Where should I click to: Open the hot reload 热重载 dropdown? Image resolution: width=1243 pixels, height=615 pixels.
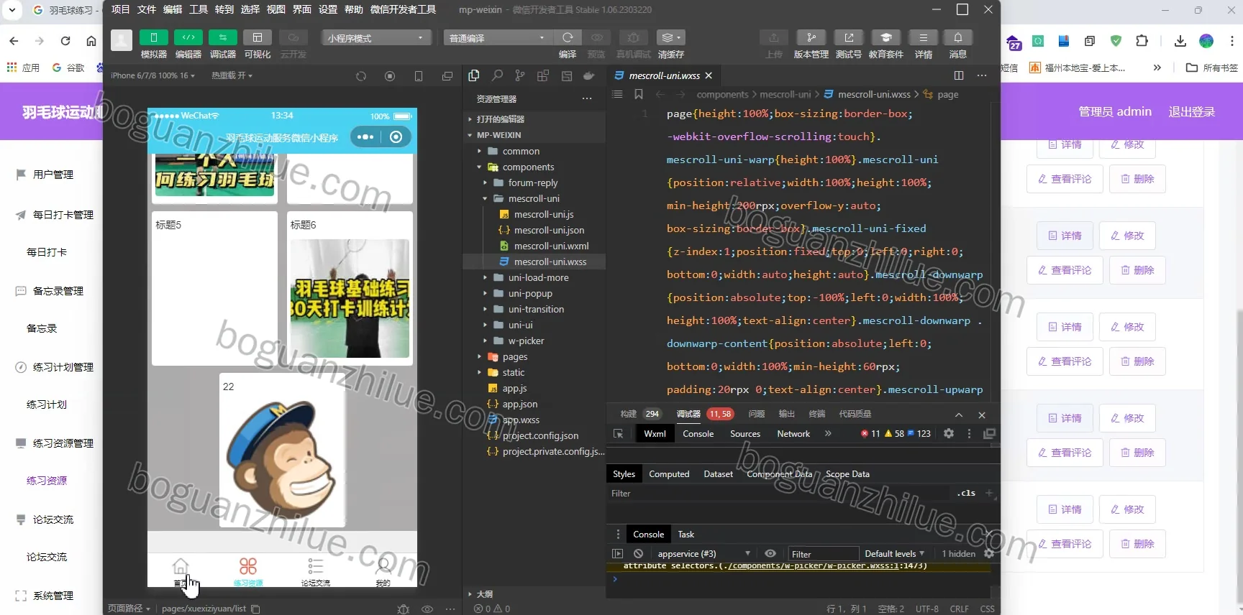point(232,75)
